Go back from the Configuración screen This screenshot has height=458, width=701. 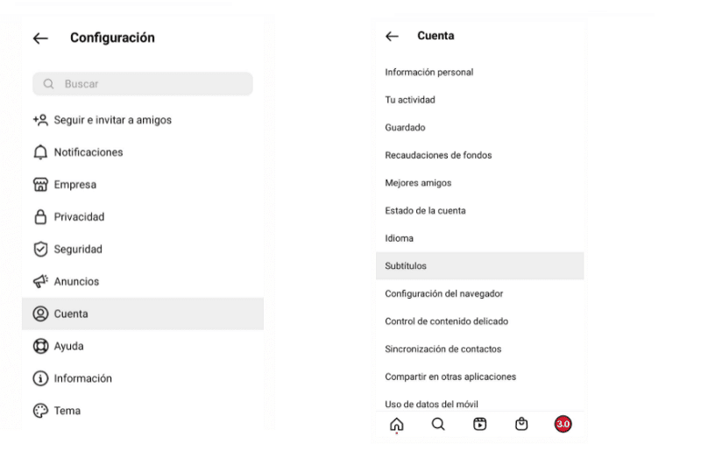point(40,39)
